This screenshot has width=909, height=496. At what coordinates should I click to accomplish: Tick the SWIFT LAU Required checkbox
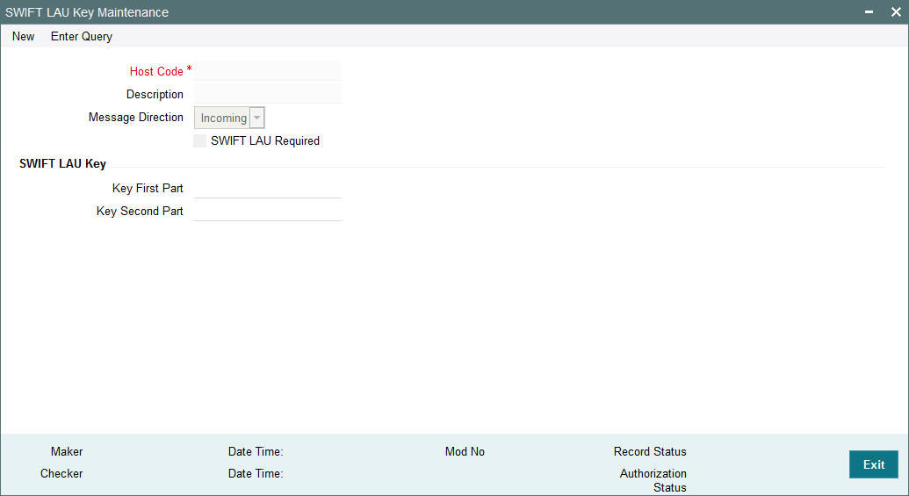200,140
